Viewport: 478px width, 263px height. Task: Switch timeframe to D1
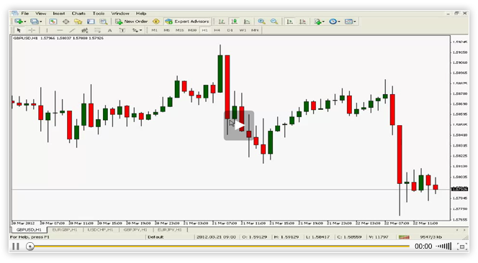(x=230, y=30)
